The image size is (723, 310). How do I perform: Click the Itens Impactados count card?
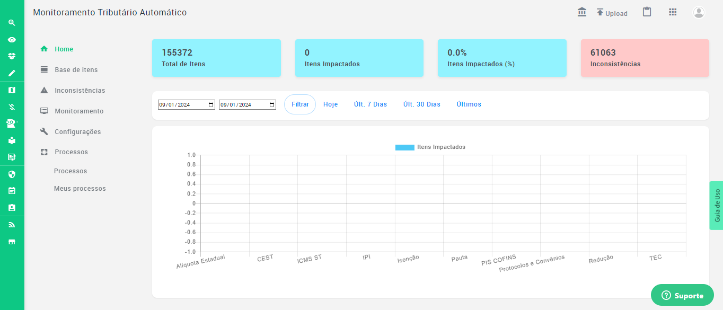coord(359,58)
